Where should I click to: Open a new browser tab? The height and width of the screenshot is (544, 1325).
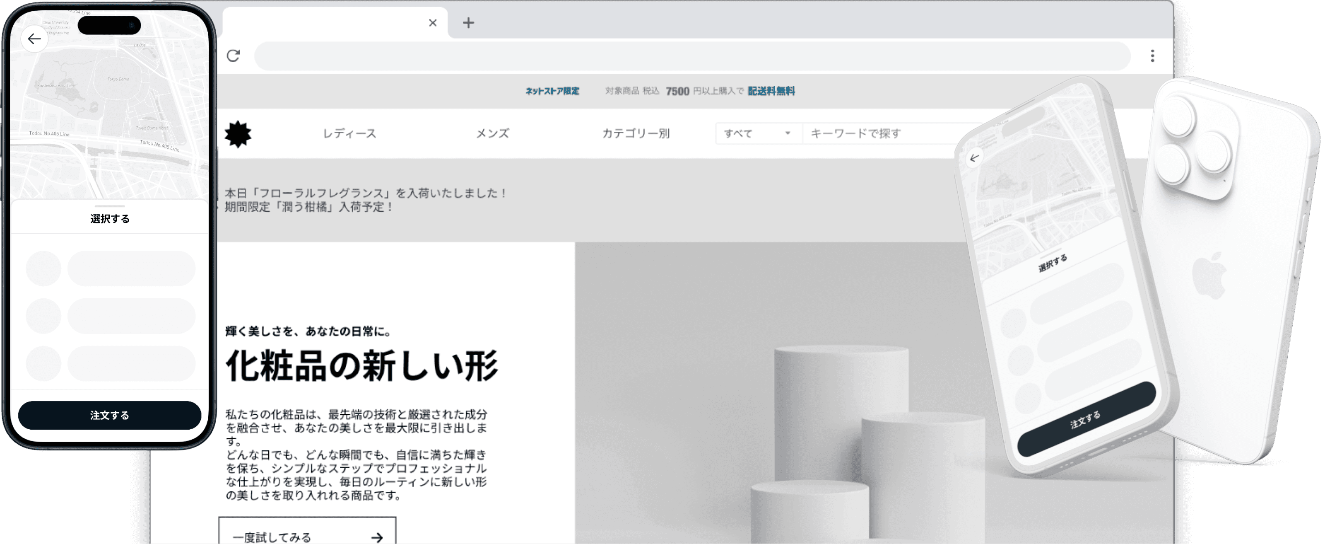[x=468, y=23]
